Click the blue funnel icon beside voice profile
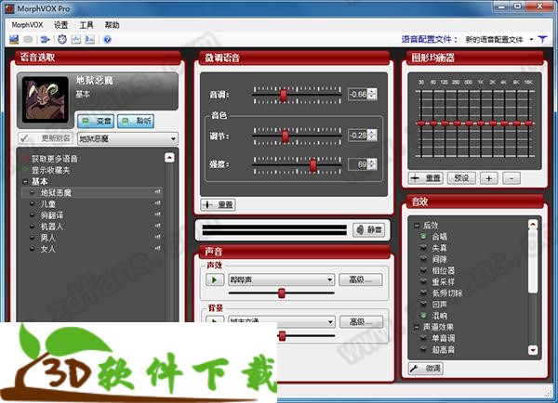Image resolution: width=558 pixels, height=403 pixels. pyautogui.click(x=542, y=39)
